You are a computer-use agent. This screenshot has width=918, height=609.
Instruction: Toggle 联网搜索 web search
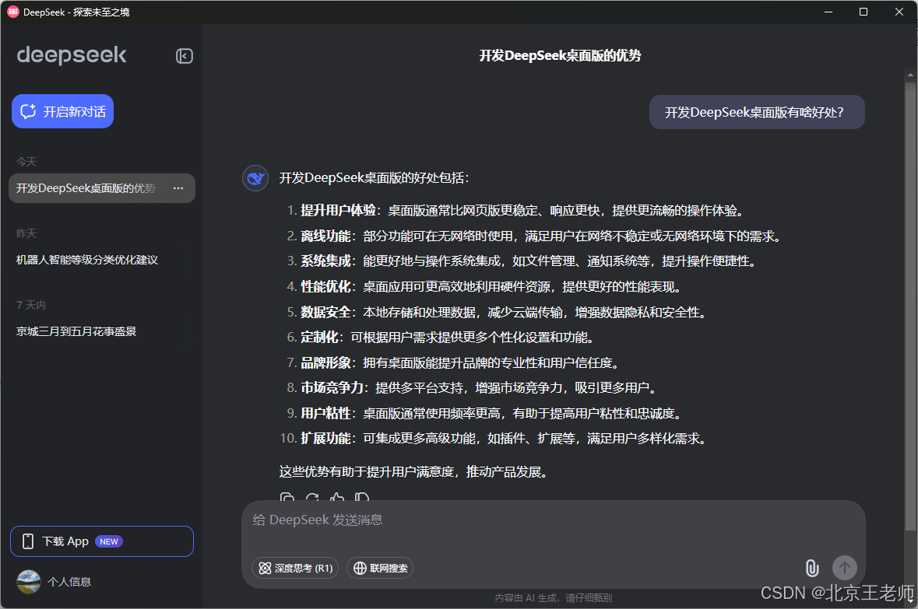[x=380, y=568]
